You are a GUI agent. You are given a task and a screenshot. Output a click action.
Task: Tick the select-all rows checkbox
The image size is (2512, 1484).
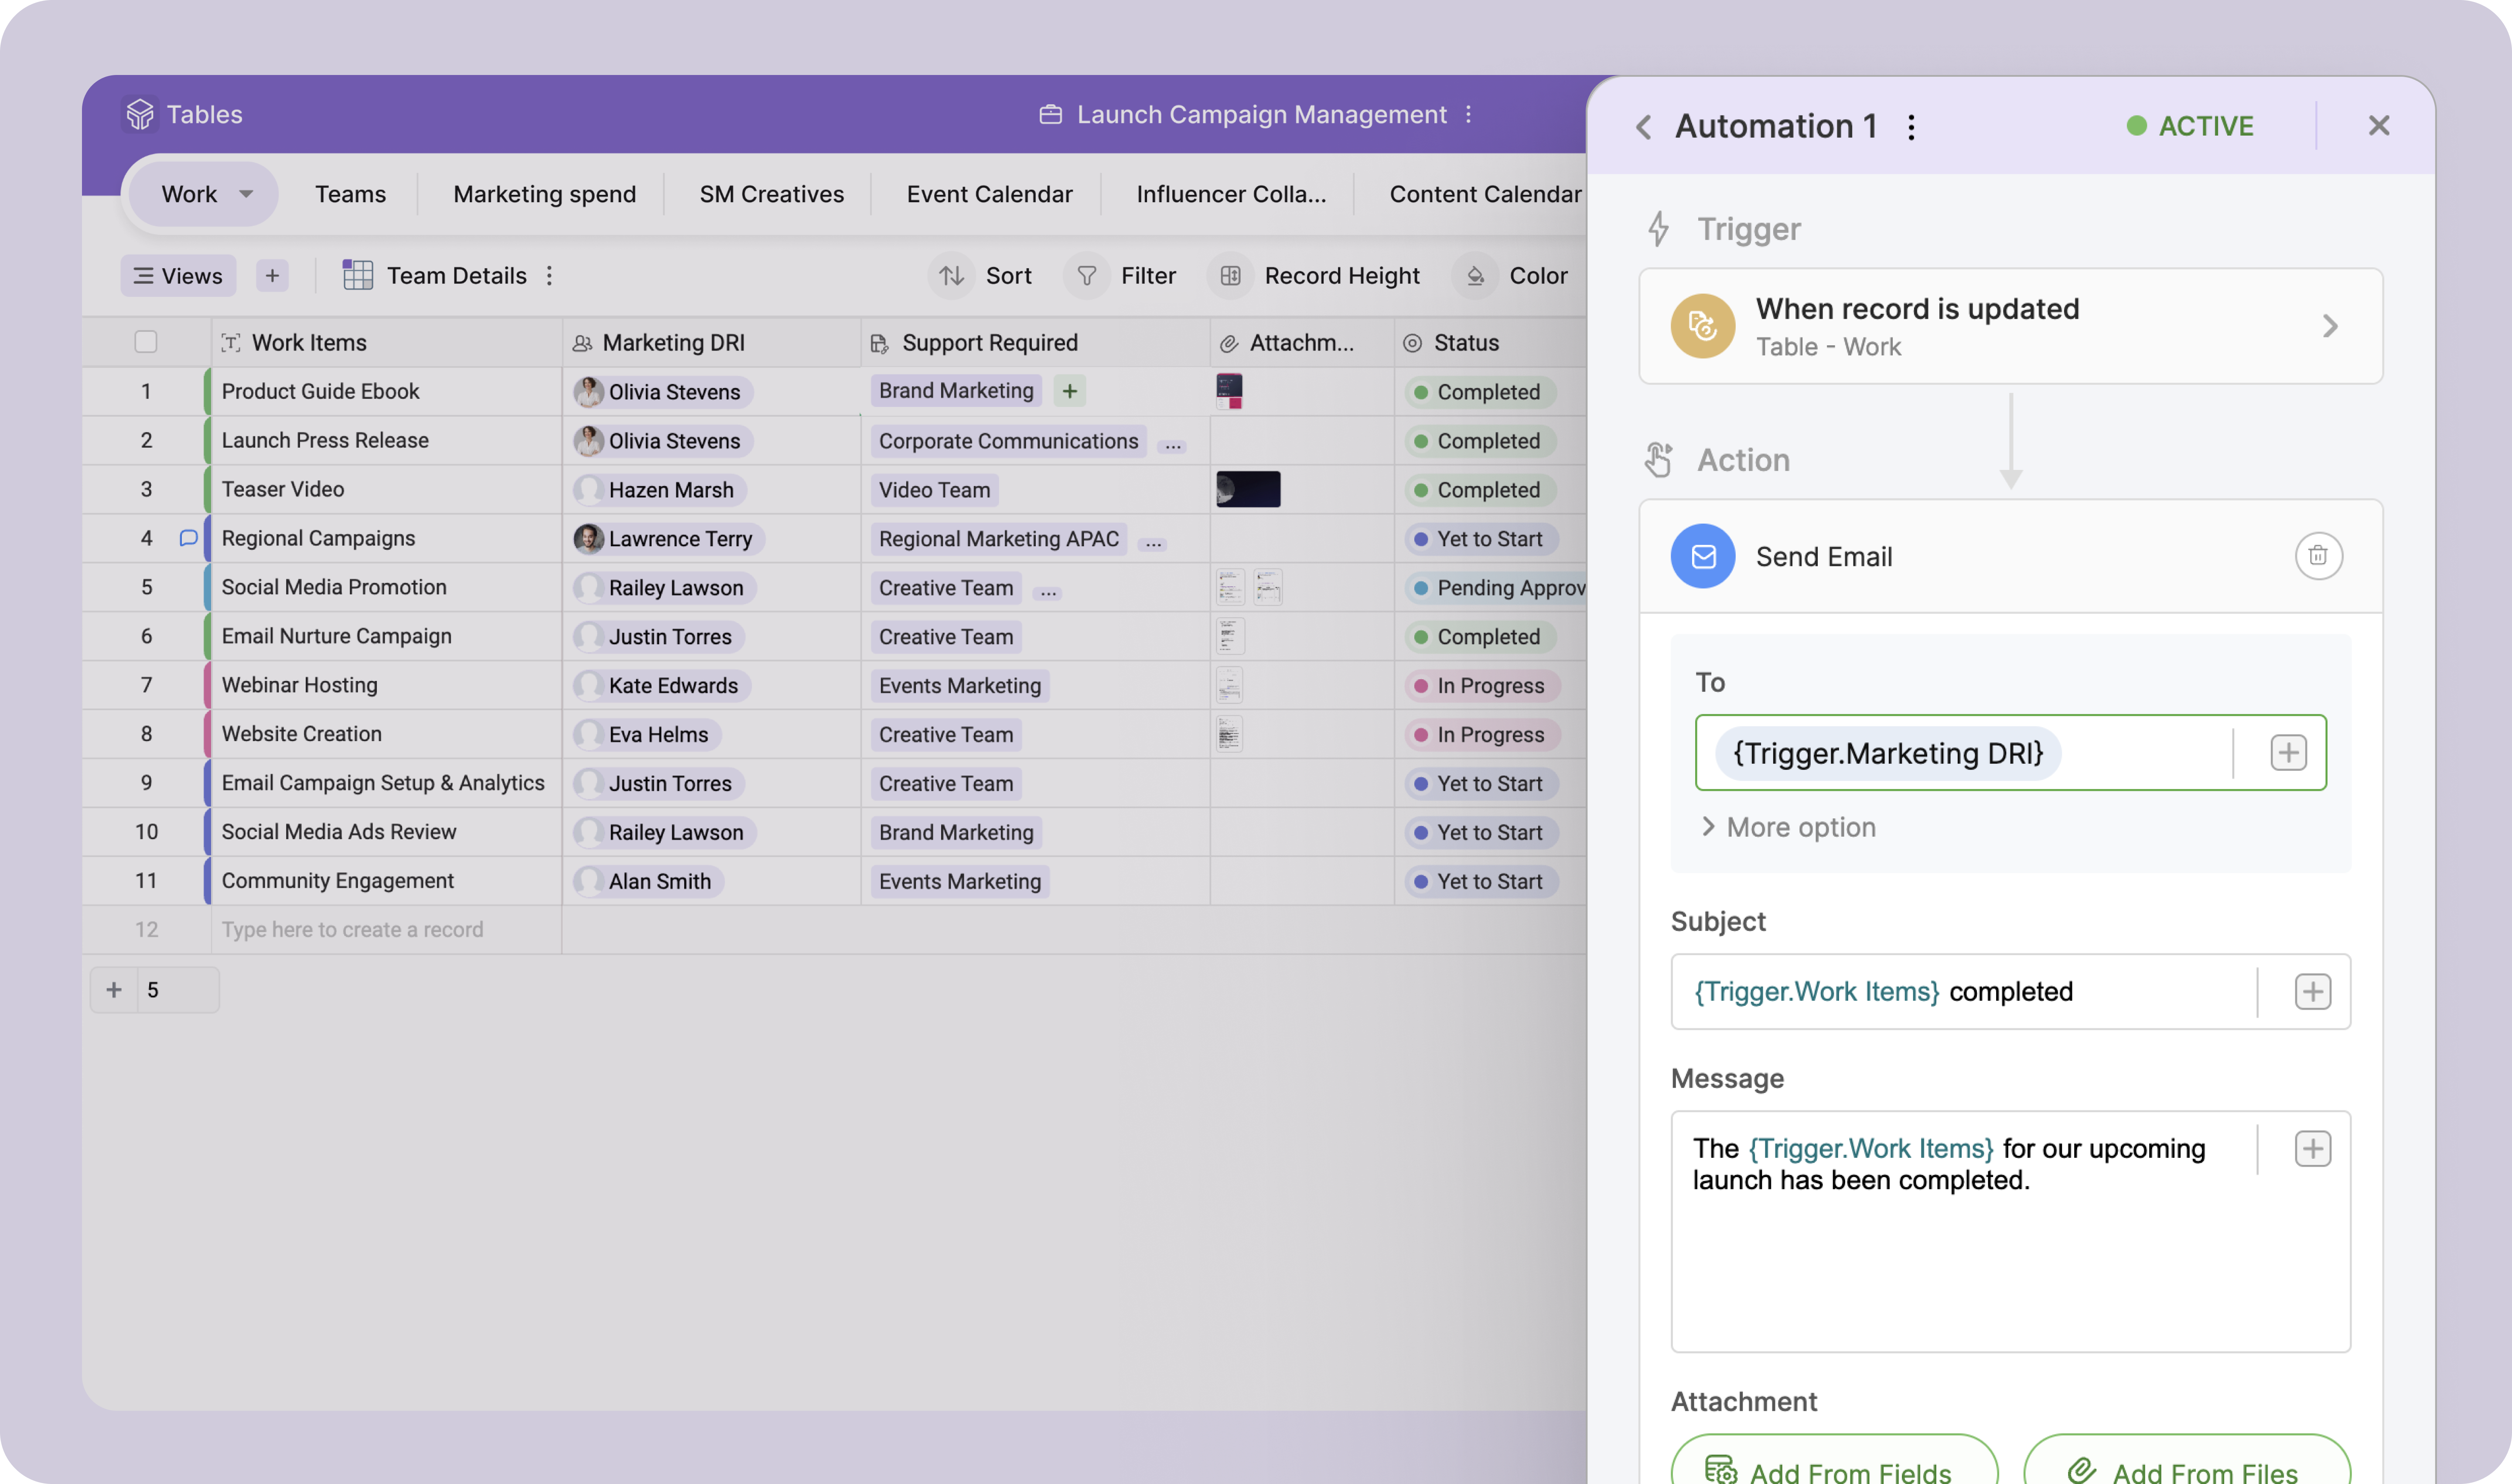[146, 342]
